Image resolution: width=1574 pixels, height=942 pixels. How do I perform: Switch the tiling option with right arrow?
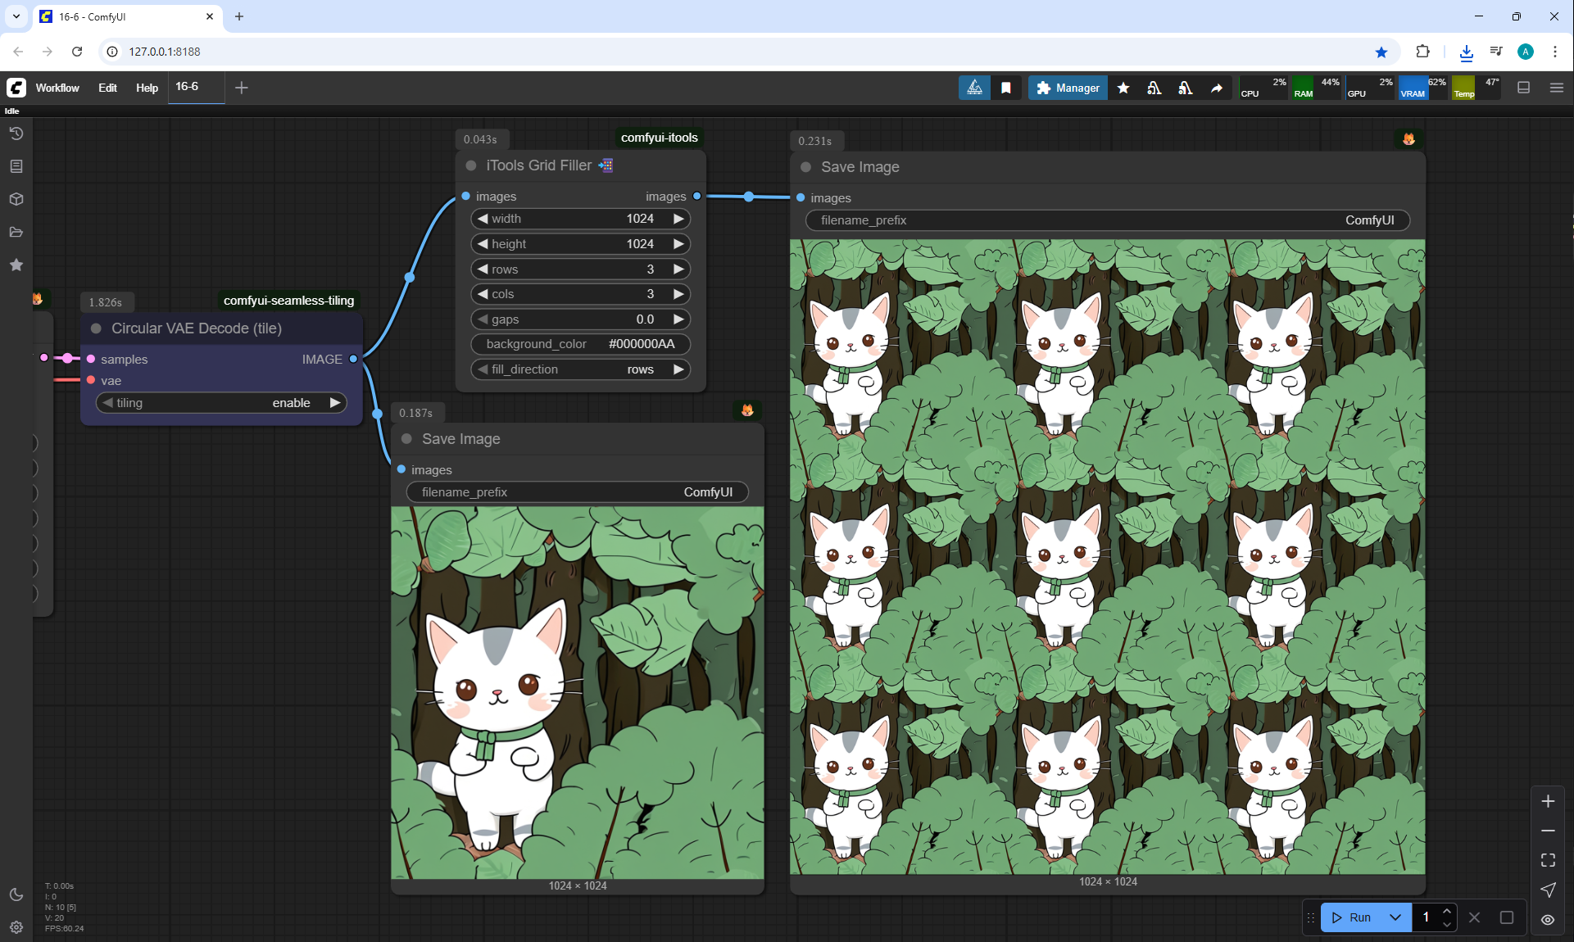click(334, 403)
